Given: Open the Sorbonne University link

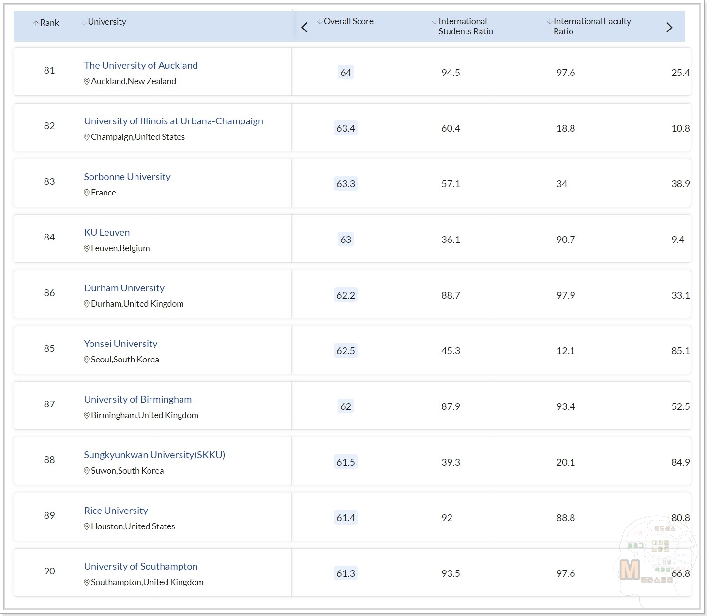Looking at the screenshot, I should coord(127,177).
